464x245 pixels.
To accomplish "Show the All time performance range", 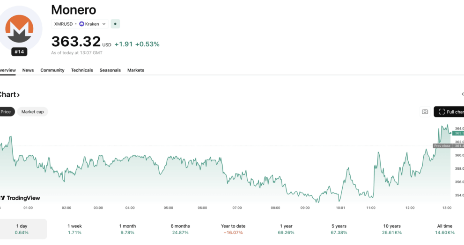I will [444, 229].
